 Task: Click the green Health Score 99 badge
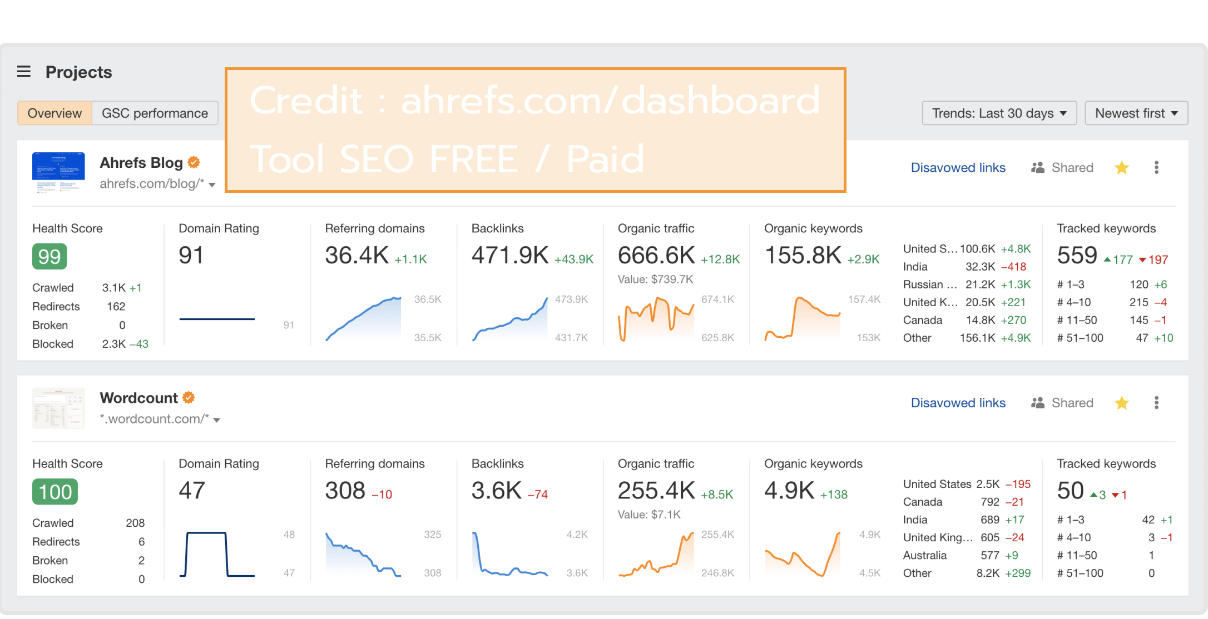pos(49,257)
